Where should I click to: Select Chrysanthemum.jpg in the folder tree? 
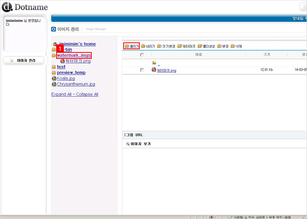76,84
